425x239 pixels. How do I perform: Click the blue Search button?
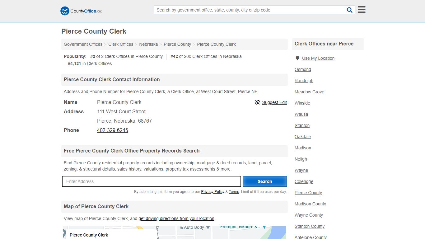tap(265, 181)
